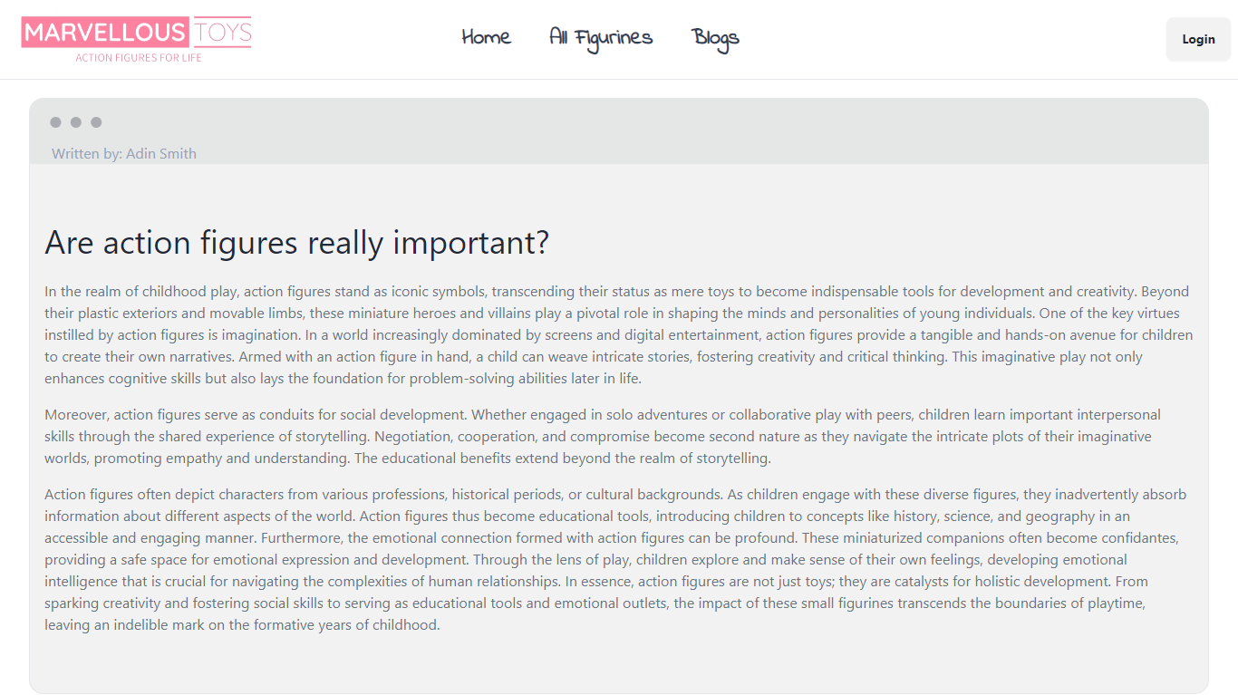Click the 'Action Figures for Life' tagline
Screen dimensions: 1238x695
139,58
